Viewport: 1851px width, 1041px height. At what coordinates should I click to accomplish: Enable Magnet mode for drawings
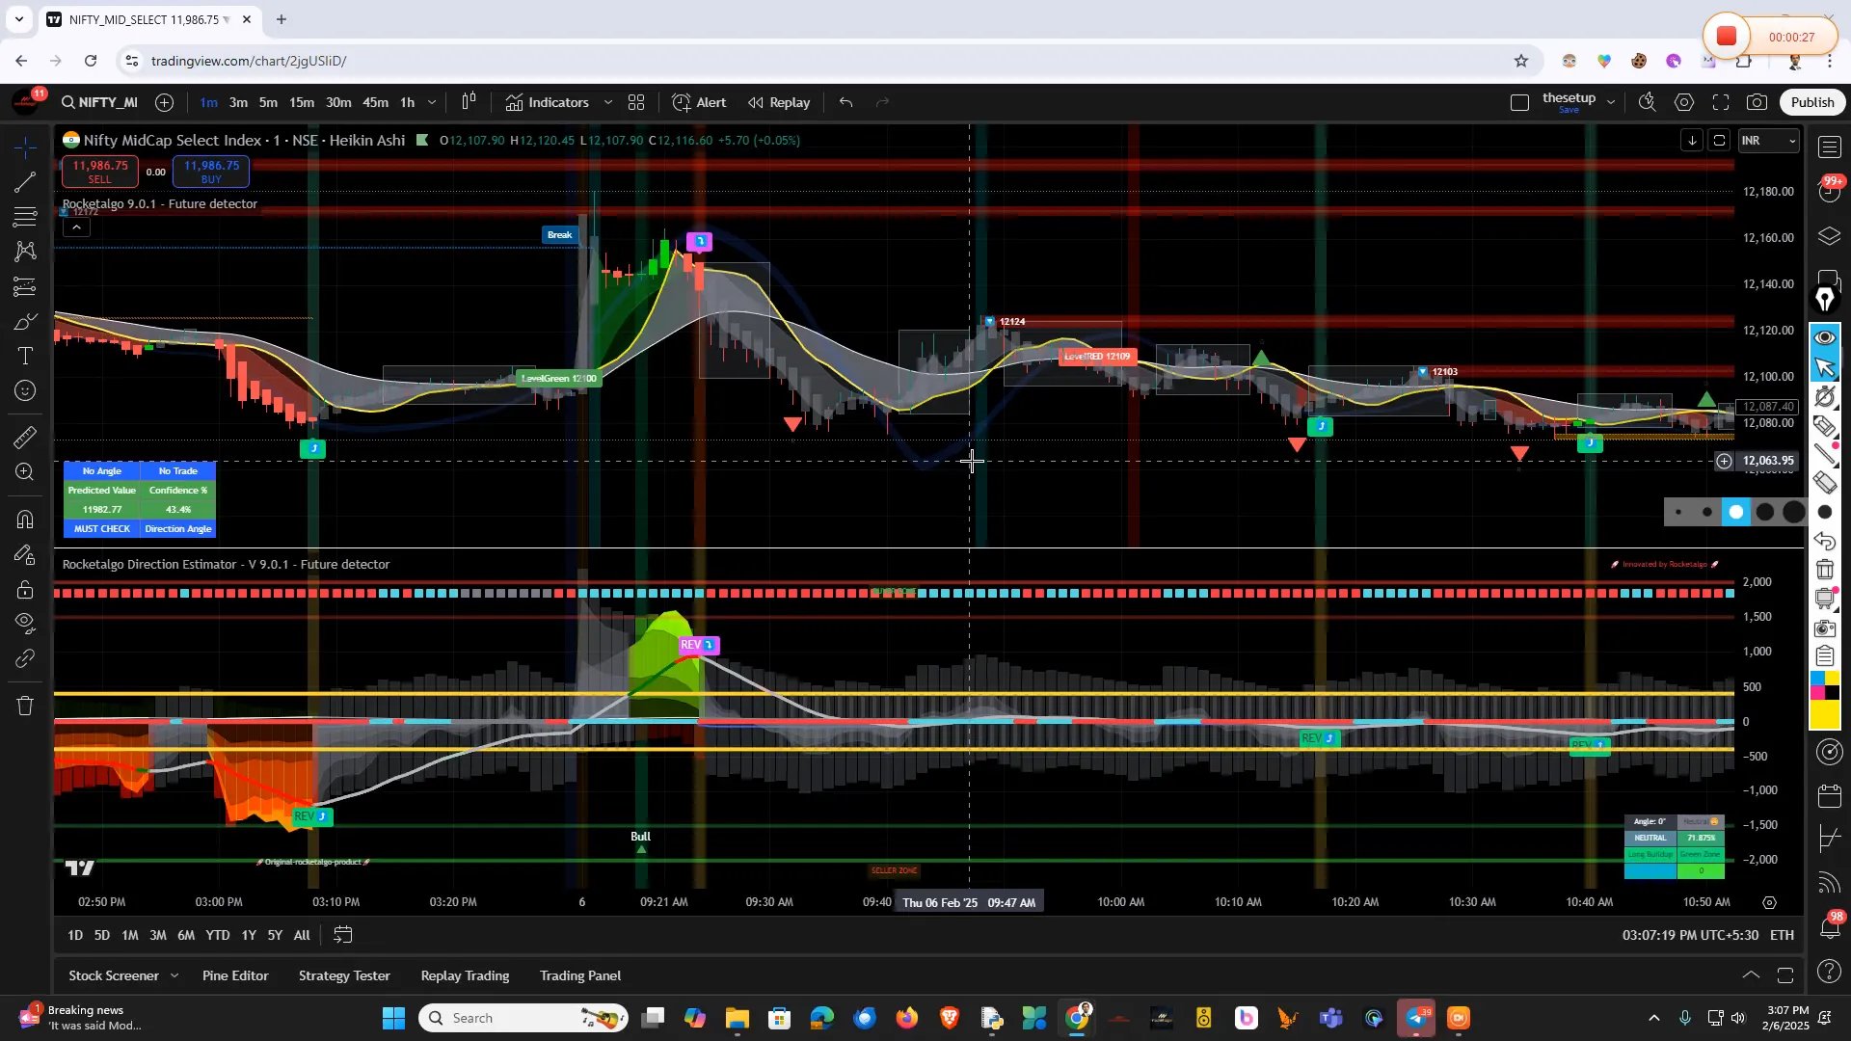[24, 519]
